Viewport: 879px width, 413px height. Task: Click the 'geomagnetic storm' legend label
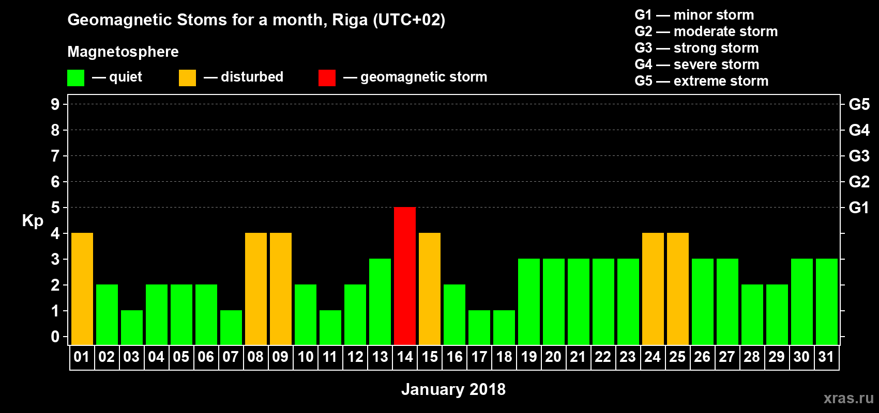point(423,77)
